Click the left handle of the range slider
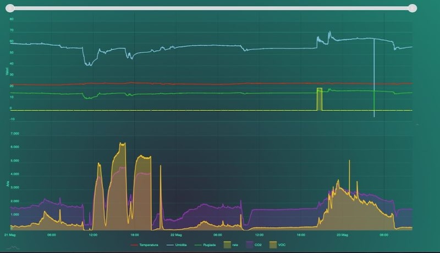The image size is (440, 253). click(15, 8)
